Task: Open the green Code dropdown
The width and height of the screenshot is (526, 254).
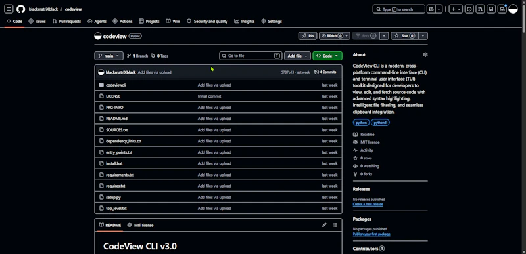Action: (327, 56)
